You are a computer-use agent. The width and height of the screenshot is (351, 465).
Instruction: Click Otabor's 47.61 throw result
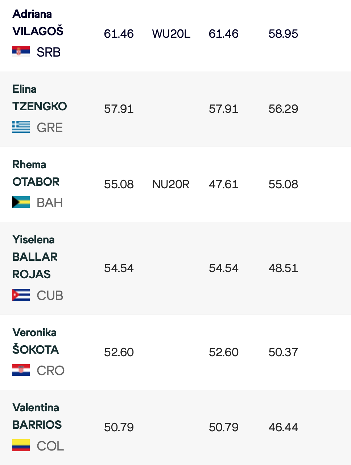tap(223, 184)
